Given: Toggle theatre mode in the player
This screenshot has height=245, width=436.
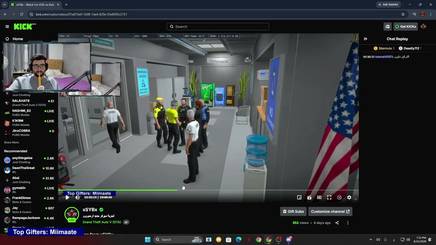Looking at the screenshot, I should (x=319, y=197).
